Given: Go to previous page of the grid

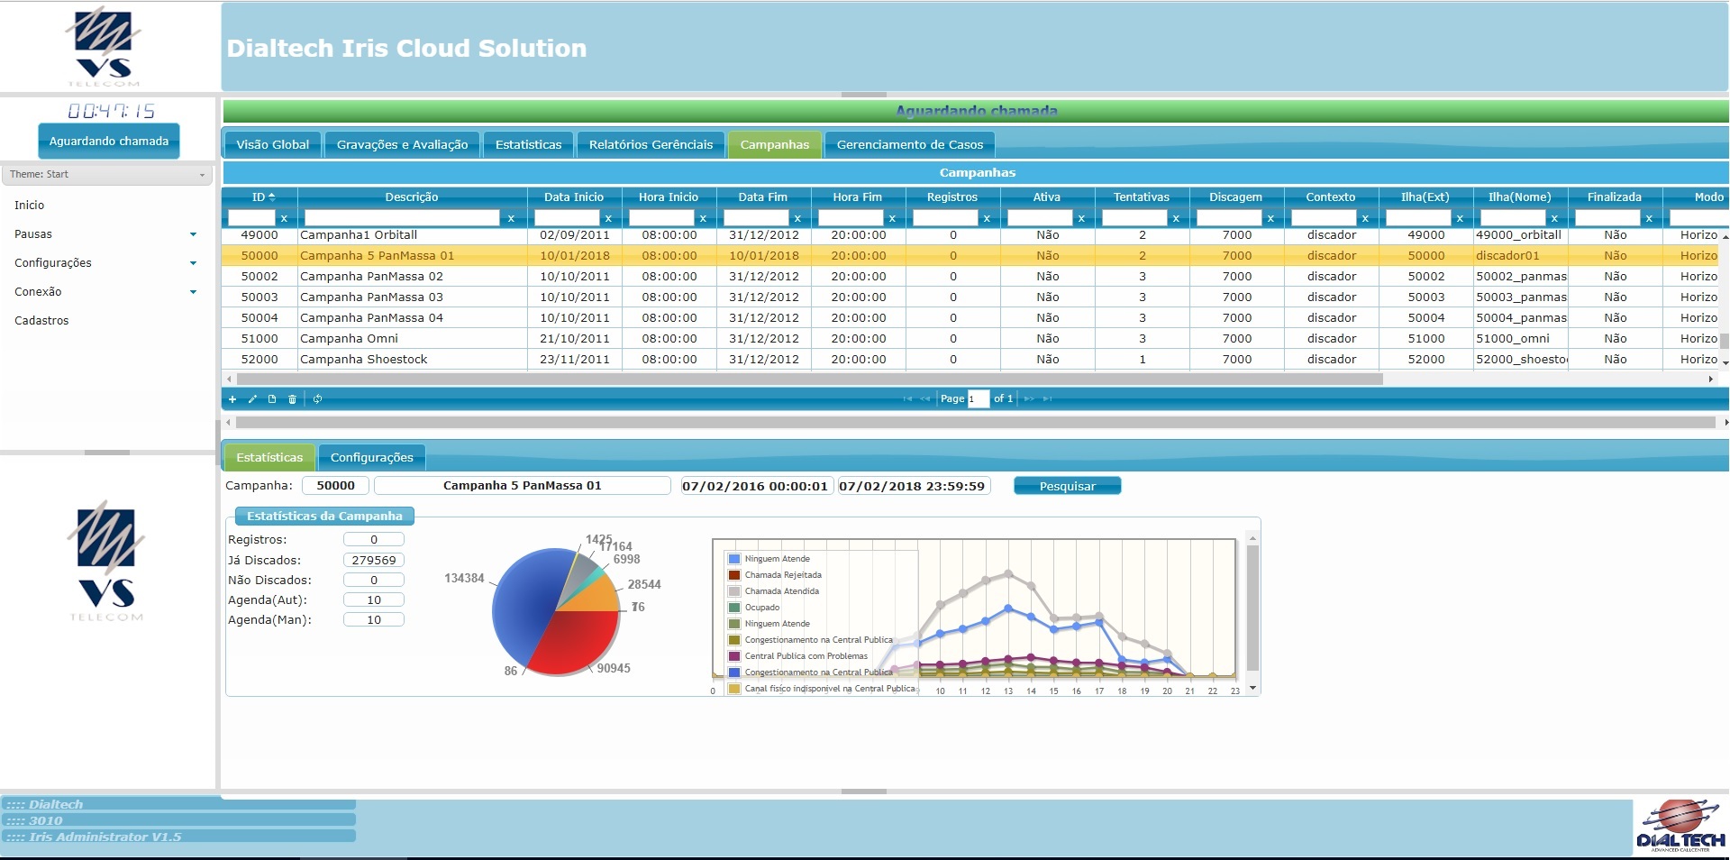Looking at the screenshot, I should [x=925, y=399].
